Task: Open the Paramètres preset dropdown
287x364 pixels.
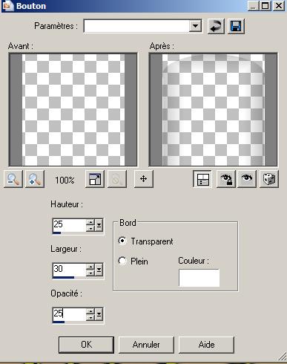Action: (x=196, y=26)
